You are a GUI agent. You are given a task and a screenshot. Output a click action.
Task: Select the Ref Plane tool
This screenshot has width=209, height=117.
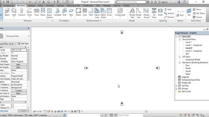pos(199,13)
